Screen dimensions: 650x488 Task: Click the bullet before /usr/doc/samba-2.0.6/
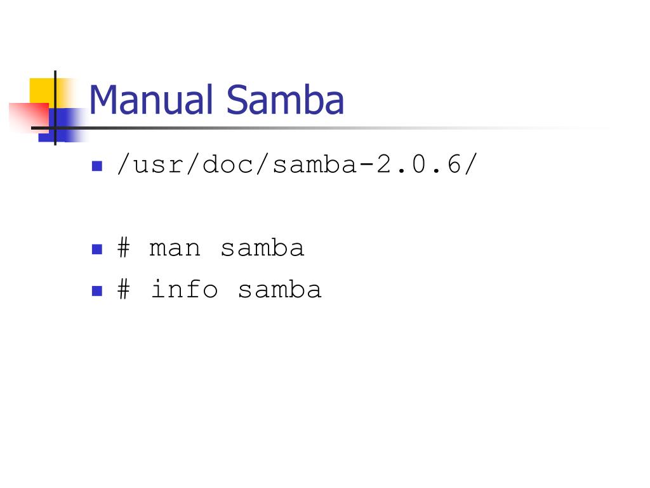97,166
